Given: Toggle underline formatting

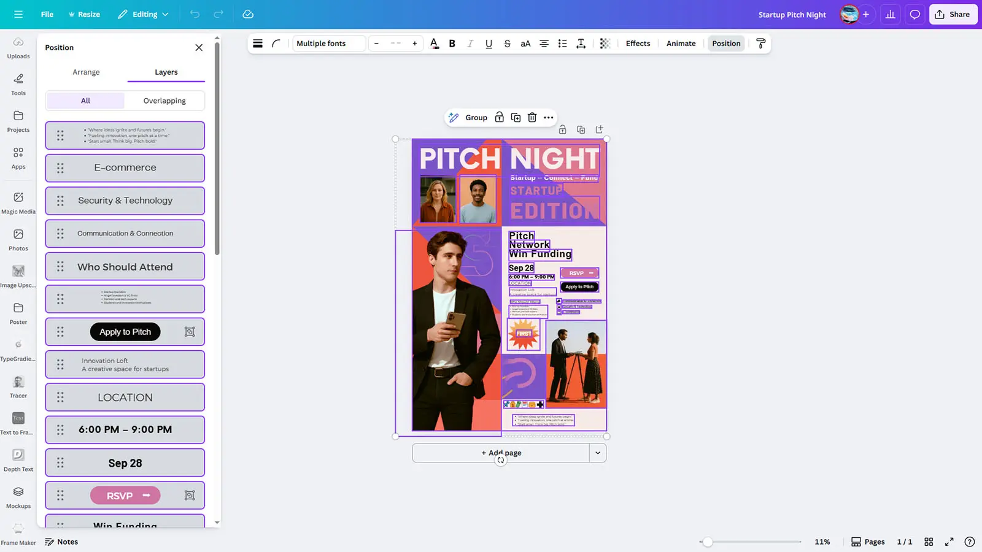Looking at the screenshot, I should pyautogui.click(x=489, y=44).
